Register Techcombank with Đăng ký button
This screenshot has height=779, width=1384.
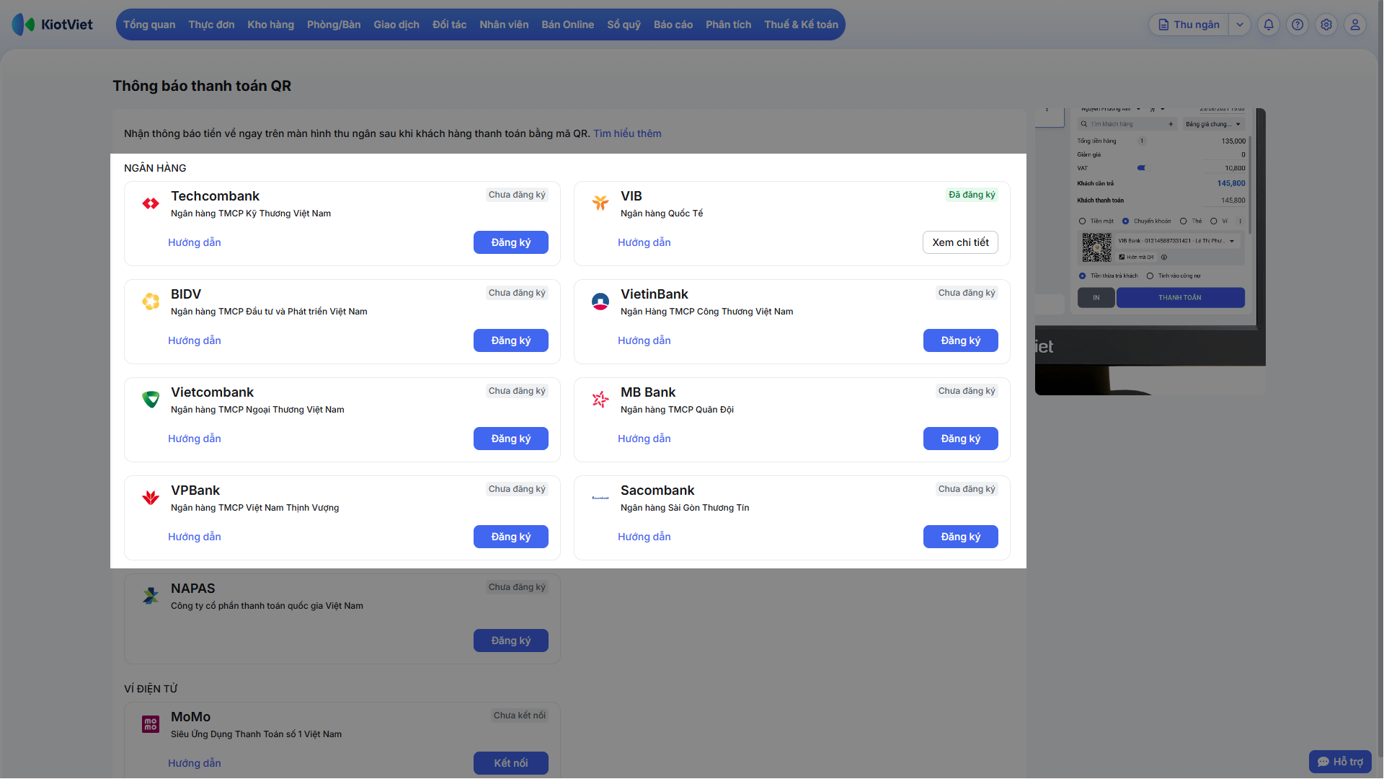point(511,242)
